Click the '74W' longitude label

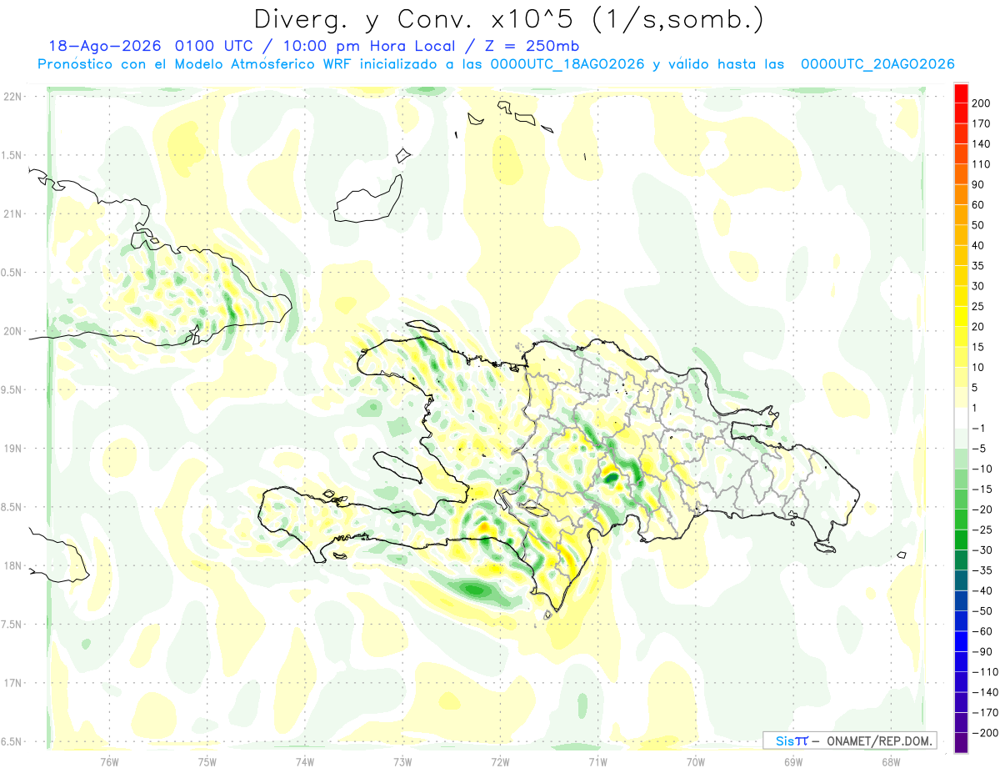304,763
